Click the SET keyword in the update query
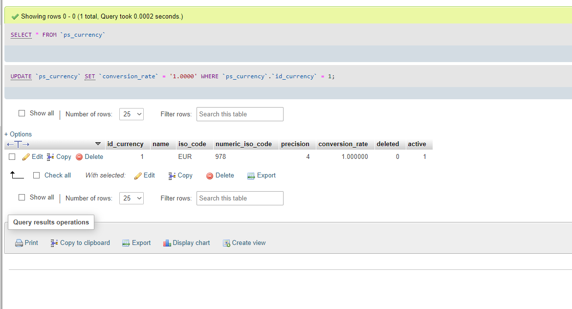572x309 pixels. coord(90,76)
